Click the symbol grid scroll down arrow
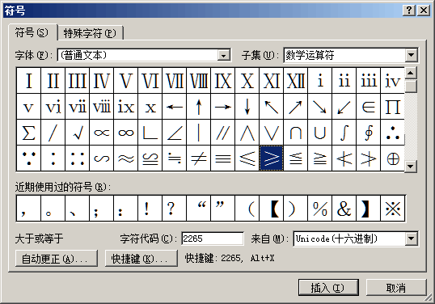Viewport: 435px width, 304px height. coord(411,167)
